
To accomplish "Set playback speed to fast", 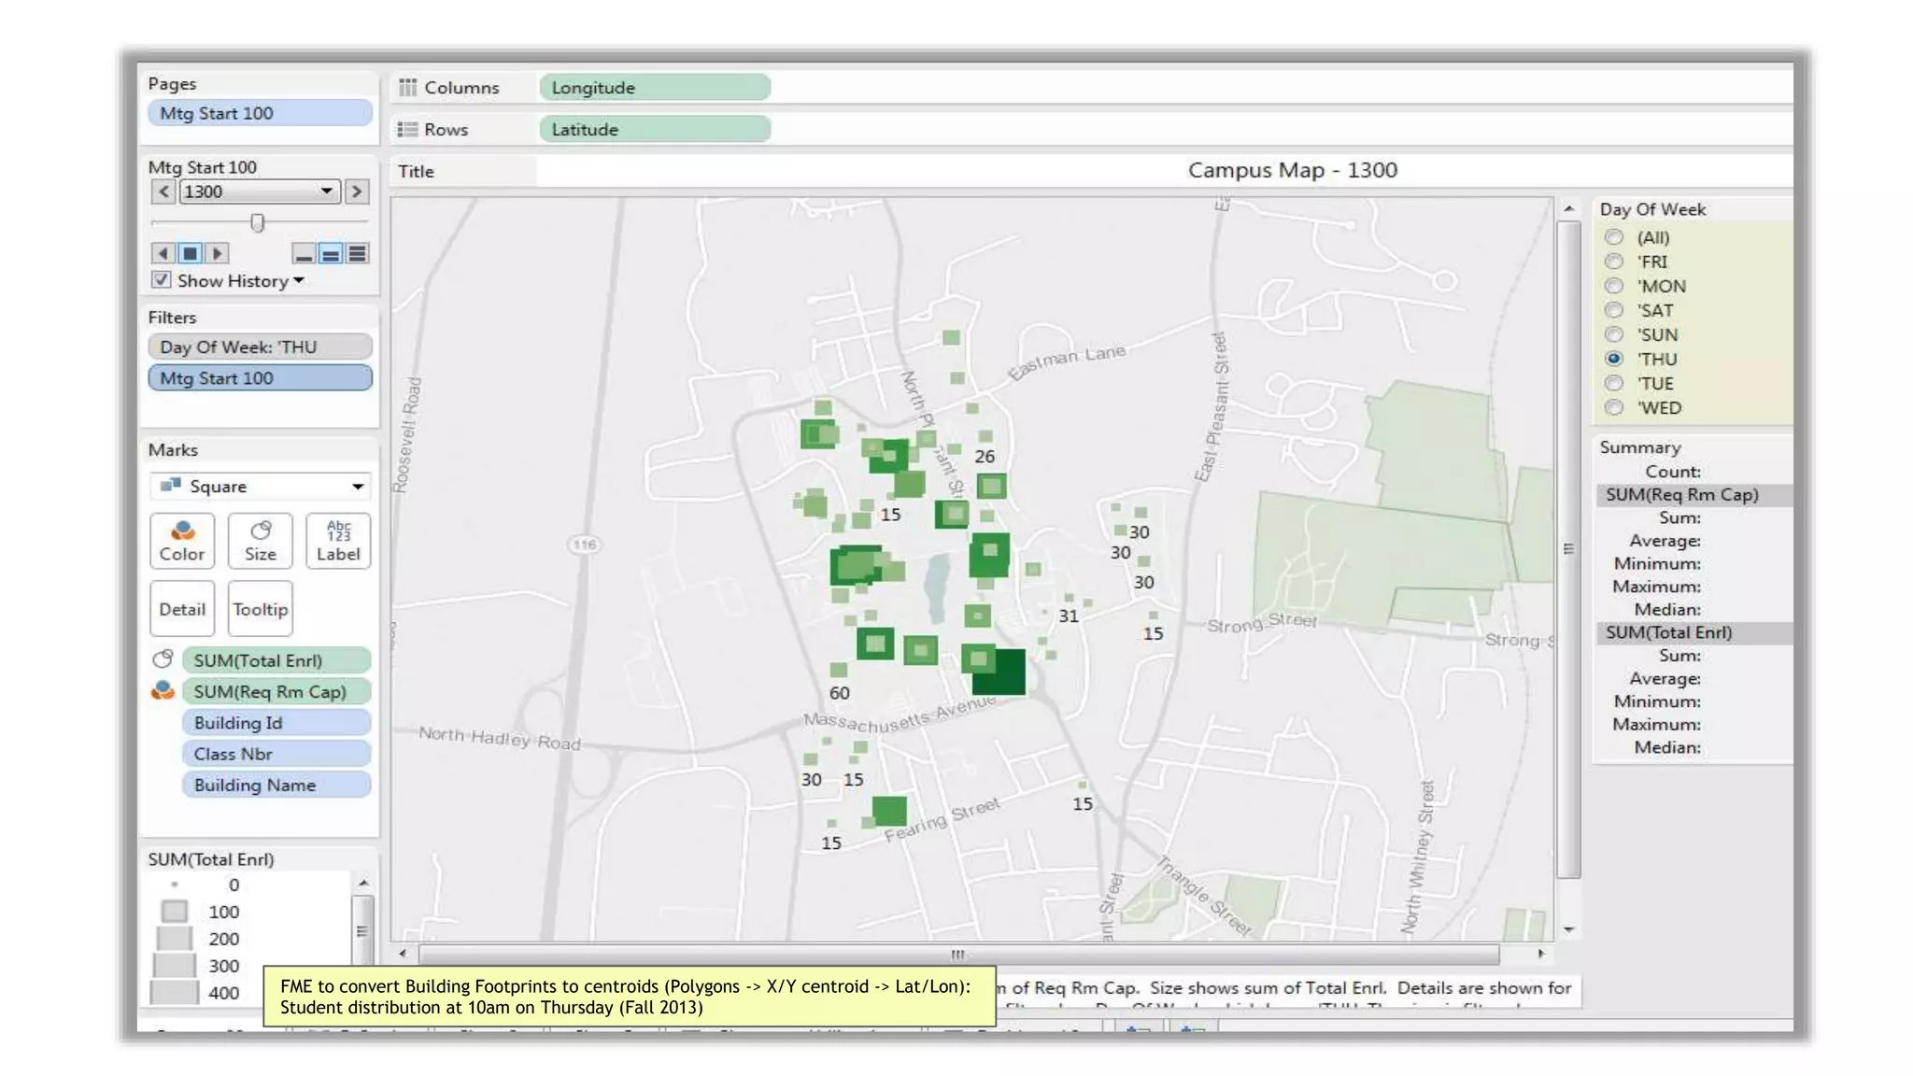I will pos(357,253).
